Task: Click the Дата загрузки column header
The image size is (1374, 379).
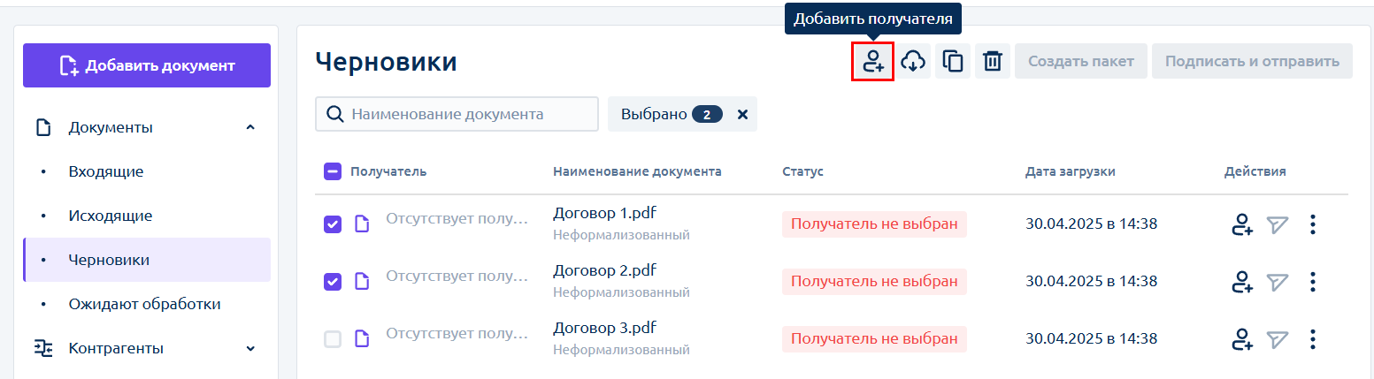Action: [1070, 171]
